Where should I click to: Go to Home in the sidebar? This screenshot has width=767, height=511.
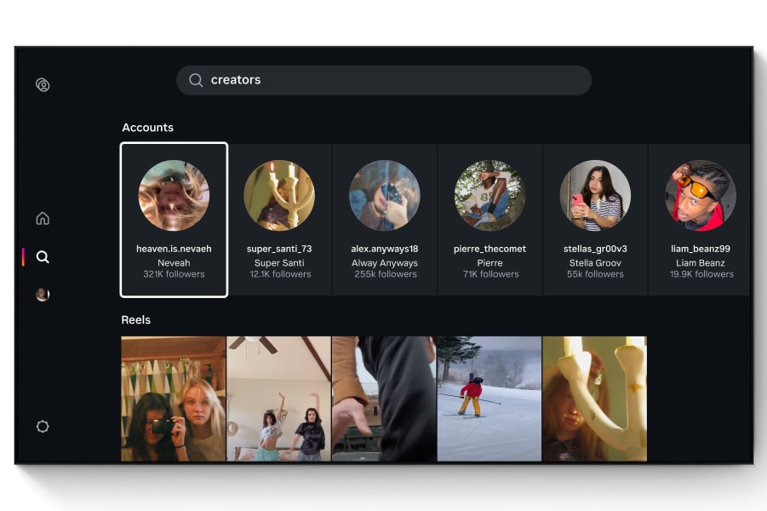(x=43, y=219)
